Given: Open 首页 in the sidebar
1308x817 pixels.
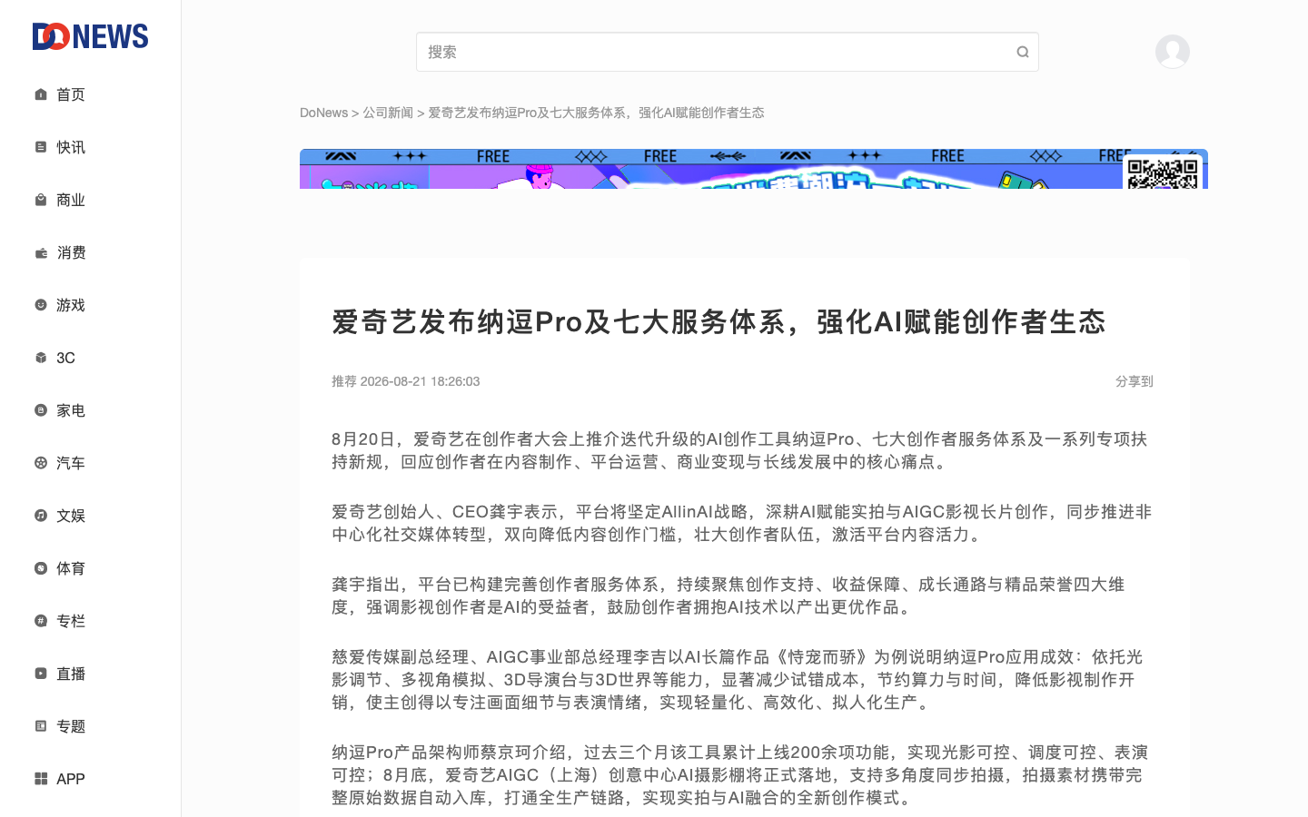Looking at the screenshot, I should tap(71, 94).
